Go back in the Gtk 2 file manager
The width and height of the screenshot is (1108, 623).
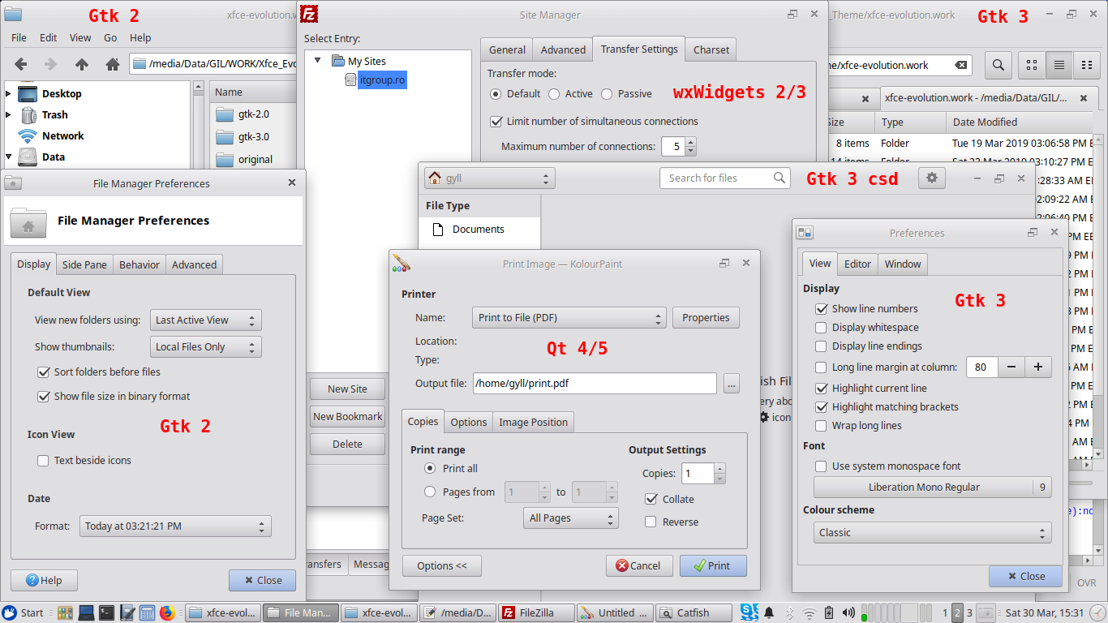(21, 64)
